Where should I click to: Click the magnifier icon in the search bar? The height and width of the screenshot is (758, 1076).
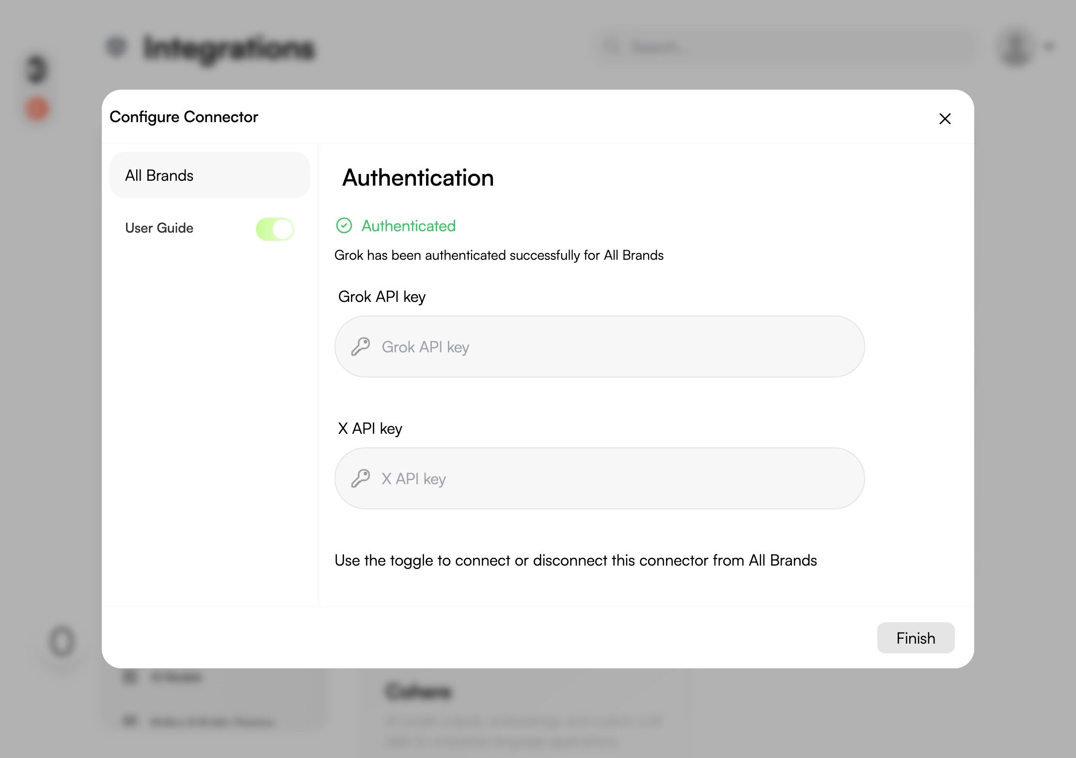pyautogui.click(x=613, y=47)
